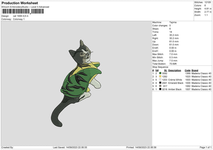Viewport: 213px width, 150px height.
Task: Select the Amber Black thread swatch
Action: pyautogui.click(x=161, y=89)
